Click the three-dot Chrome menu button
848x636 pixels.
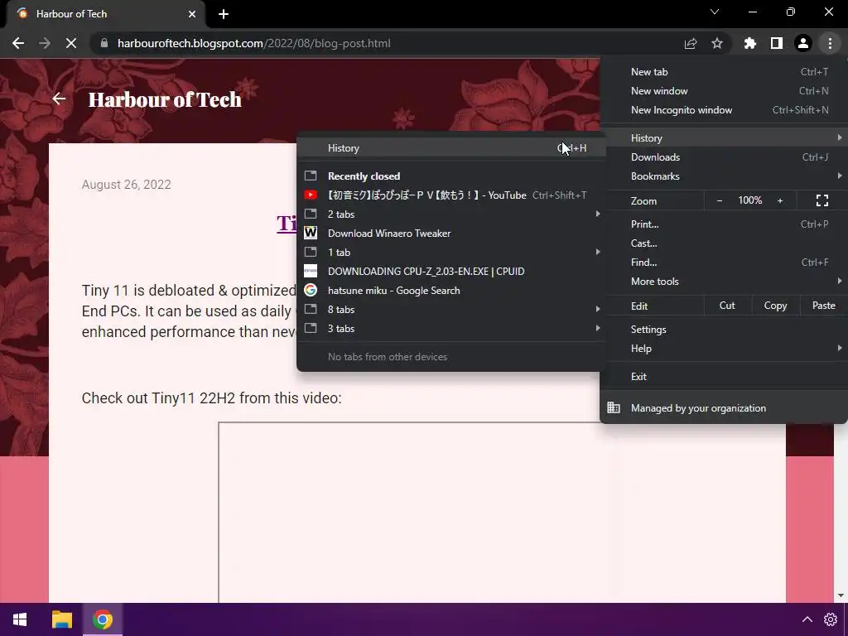[x=830, y=43]
